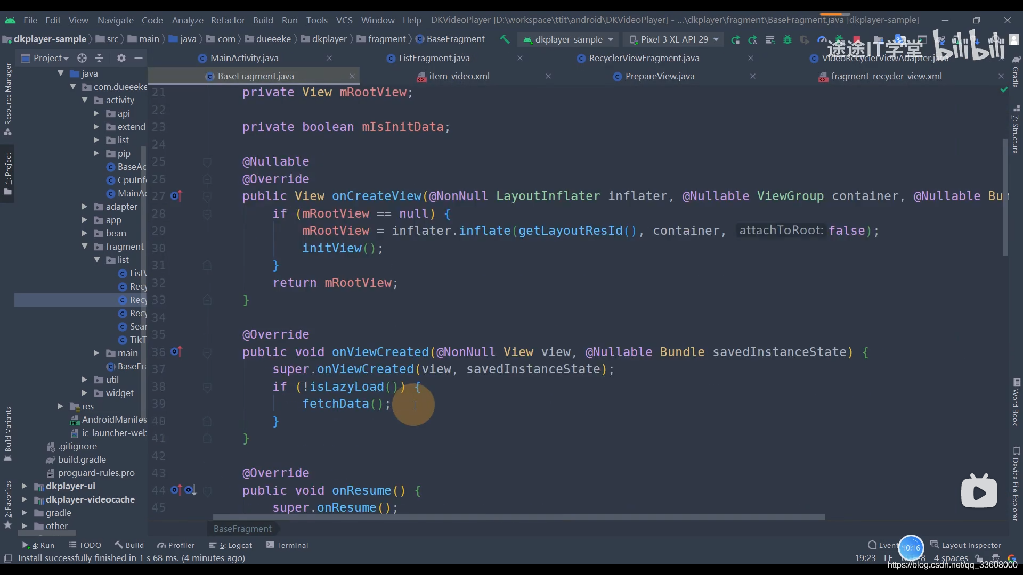The width and height of the screenshot is (1023, 575).
Task: Hide the Project panel with minus icon
Action: pos(139,58)
